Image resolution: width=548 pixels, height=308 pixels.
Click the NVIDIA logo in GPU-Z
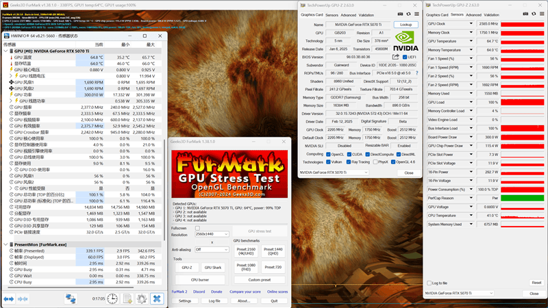coord(406,41)
